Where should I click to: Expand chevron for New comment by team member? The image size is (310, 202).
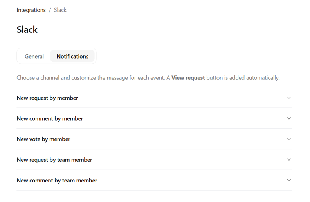coord(289,180)
